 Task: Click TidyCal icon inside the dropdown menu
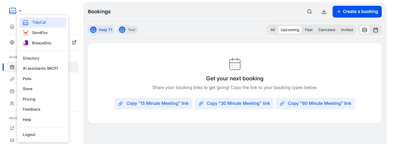tap(26, 22)
